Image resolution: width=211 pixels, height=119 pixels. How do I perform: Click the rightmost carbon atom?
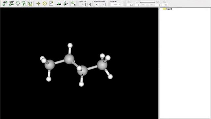click(102, 65)
